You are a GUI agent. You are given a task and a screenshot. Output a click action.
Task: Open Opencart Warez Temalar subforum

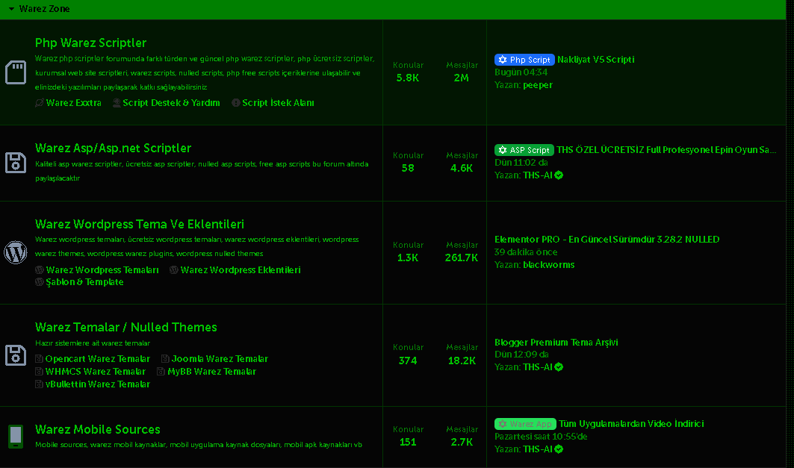(98, 359)
